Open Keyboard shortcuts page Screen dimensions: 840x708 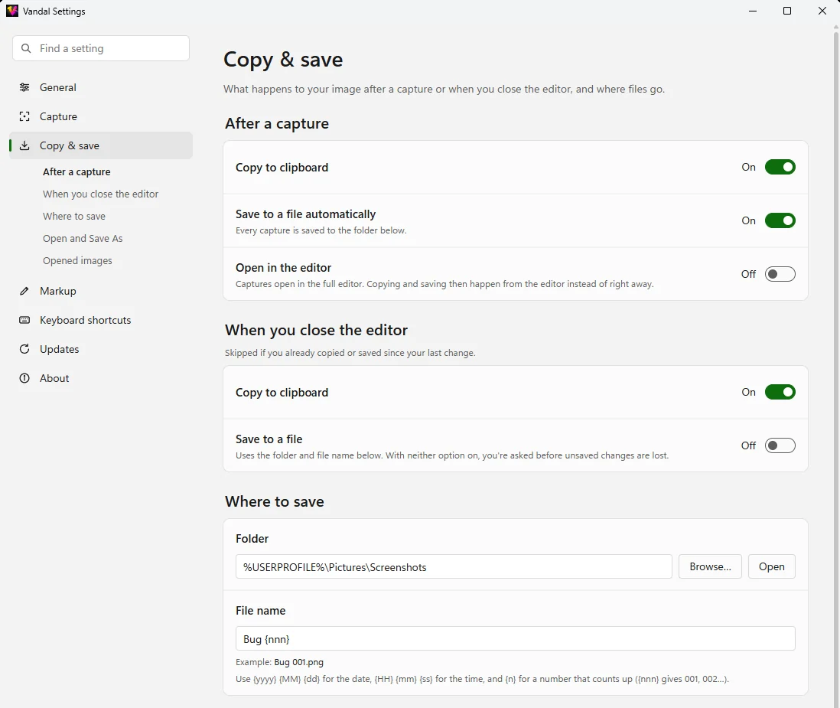point(101,320)
